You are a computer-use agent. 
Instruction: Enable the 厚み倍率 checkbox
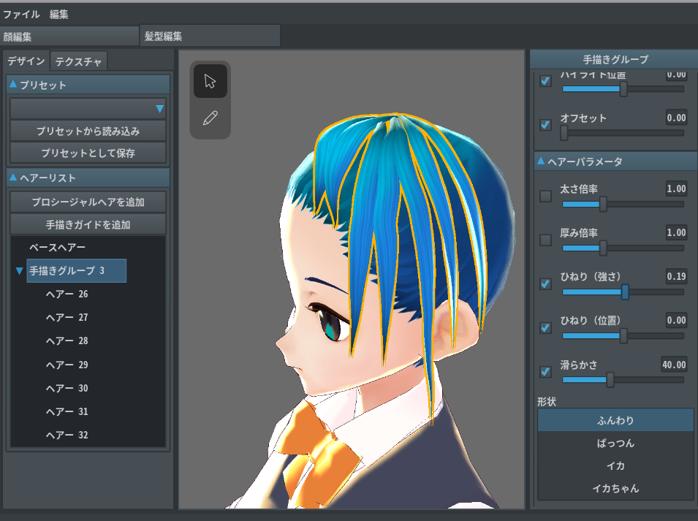tap(546, 240)
